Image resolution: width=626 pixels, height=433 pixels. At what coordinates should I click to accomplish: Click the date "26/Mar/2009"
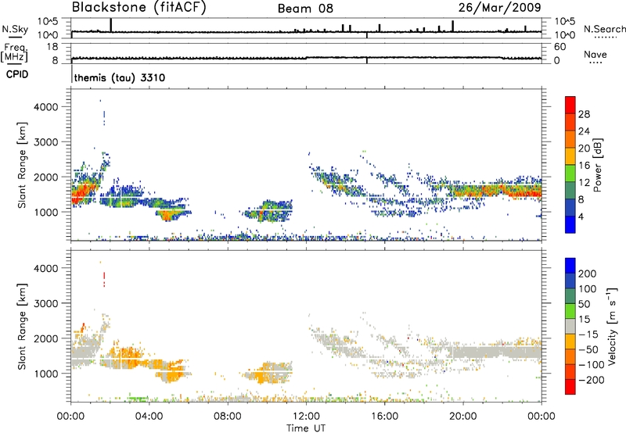[x=499, y=7]
